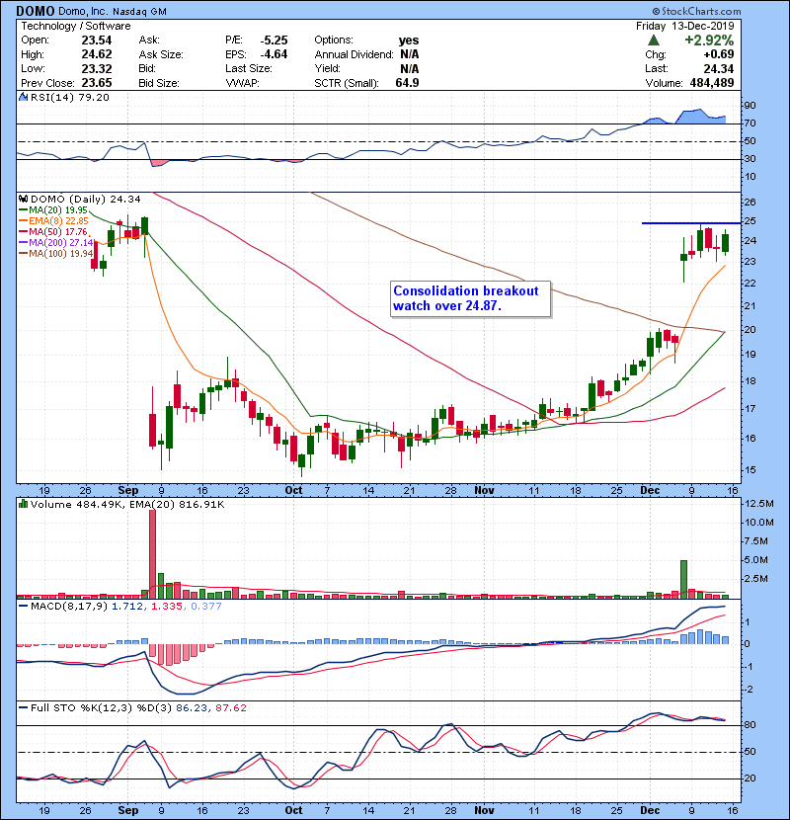The width and height of the screenshot is (790, 820).
Task: Click the Technology / Software sector label
Action: (x=76, y=26)
